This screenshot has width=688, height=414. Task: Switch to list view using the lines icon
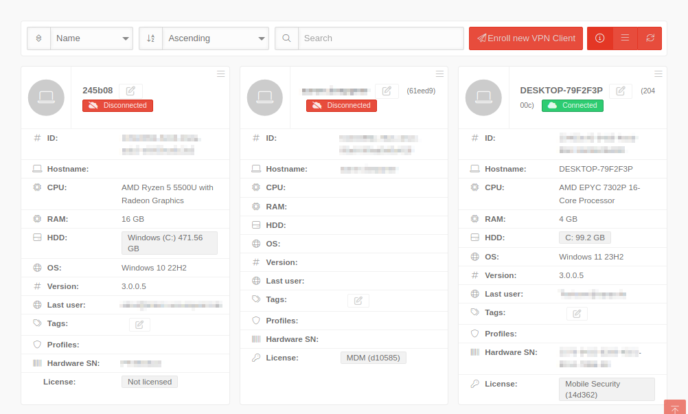tap(625, 38)
